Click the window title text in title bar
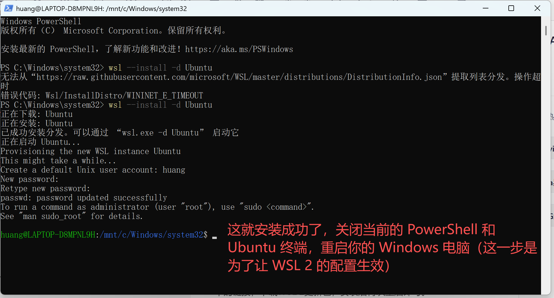The image size is (554, 298). (101, 9)
